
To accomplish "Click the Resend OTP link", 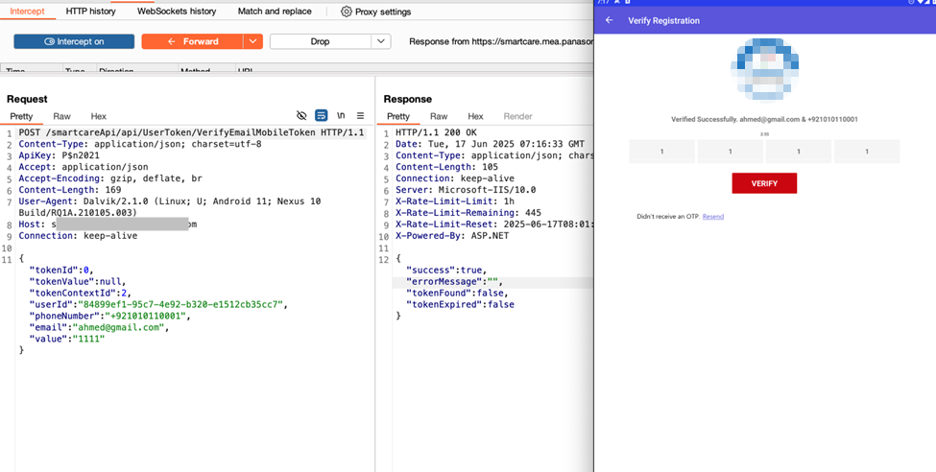I will [713, 217].
